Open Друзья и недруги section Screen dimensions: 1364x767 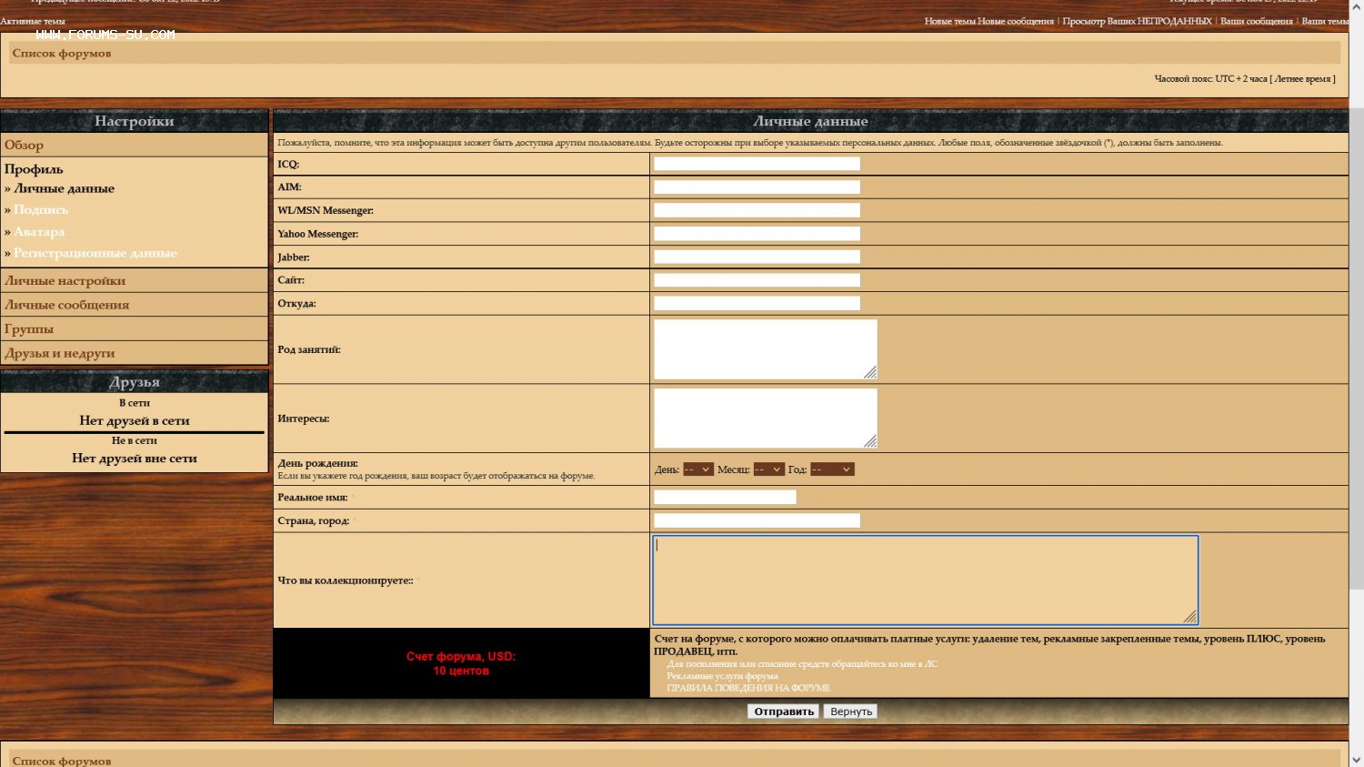tap(60, 353)
